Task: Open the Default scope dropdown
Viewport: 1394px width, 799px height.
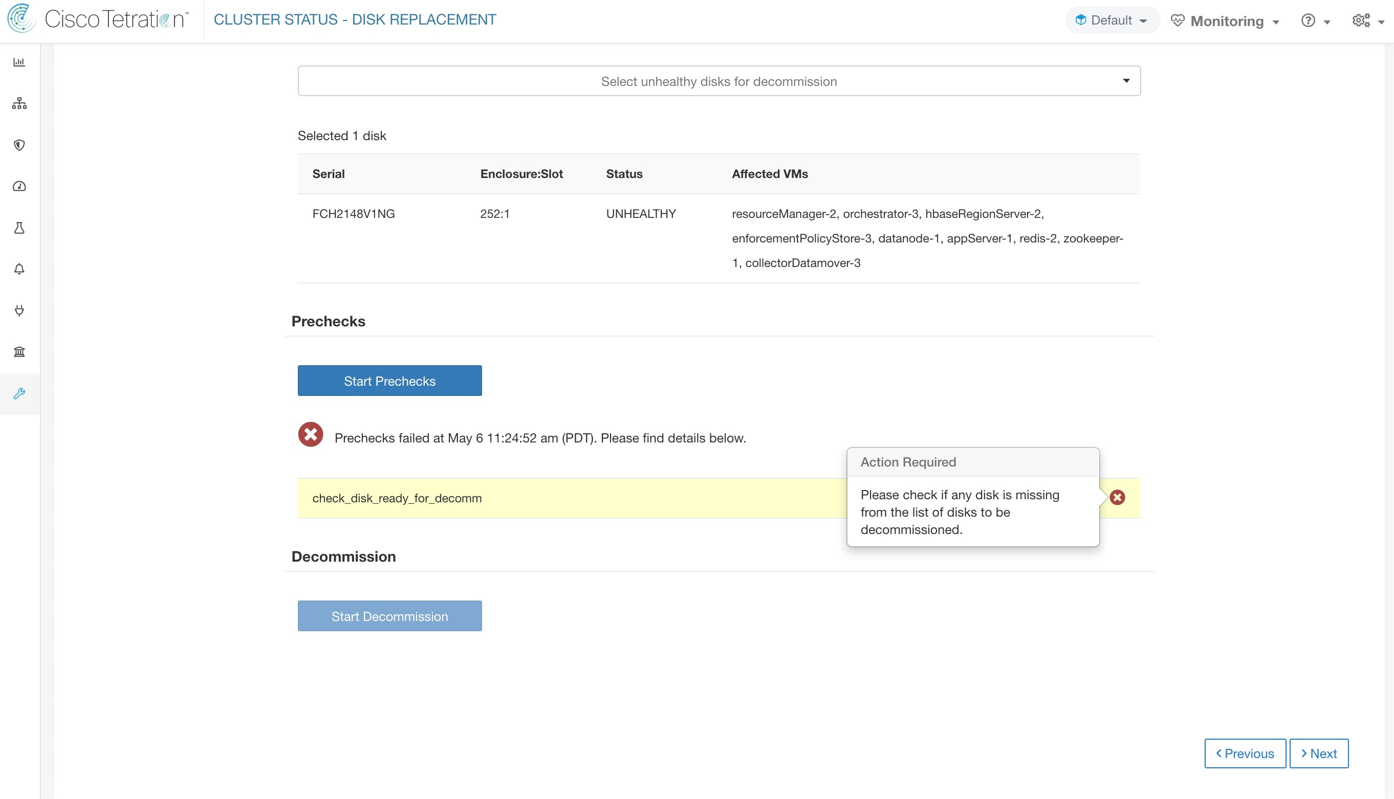Action: point(1112,19)
